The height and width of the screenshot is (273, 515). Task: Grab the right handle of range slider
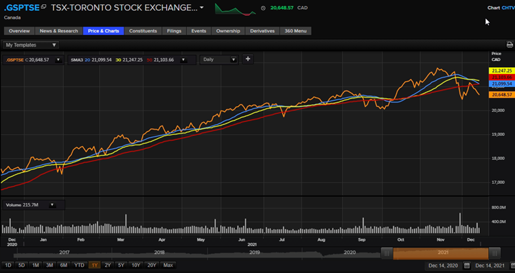point(494,253)
